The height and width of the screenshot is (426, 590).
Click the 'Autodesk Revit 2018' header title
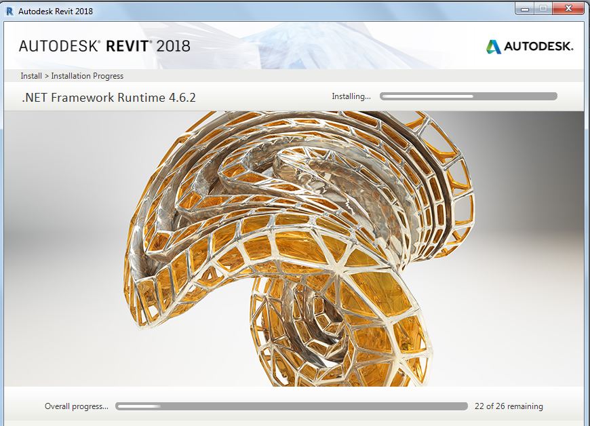point(104,46)
